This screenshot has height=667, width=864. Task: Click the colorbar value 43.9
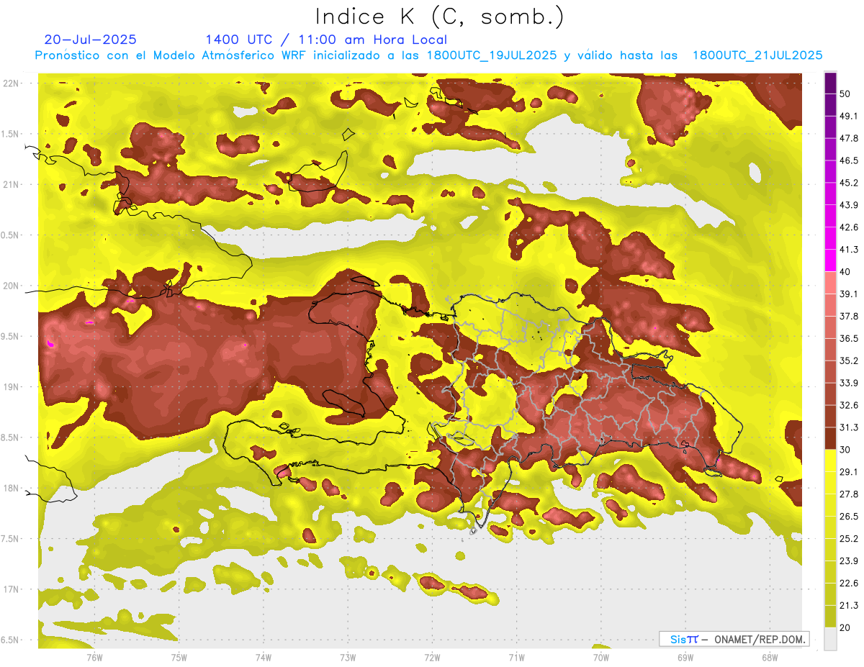click(x=849, y=205)
